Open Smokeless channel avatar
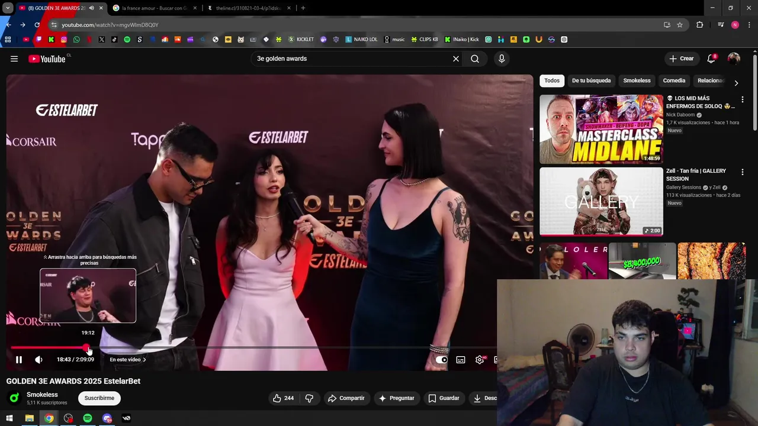Screen dimensions: 758x426 pyautogui.click(x=14, y=398)
